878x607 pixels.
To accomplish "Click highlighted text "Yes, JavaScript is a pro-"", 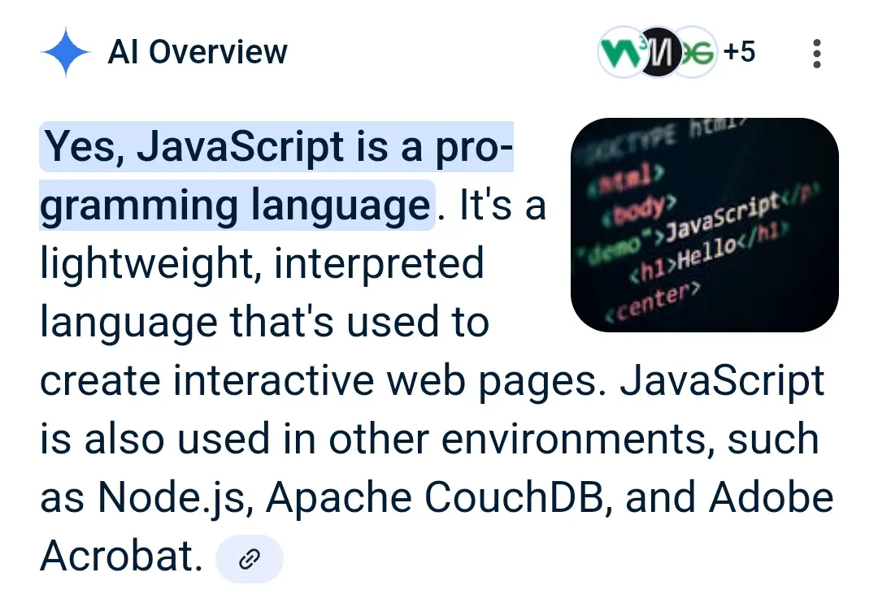I will pos(277,146).
